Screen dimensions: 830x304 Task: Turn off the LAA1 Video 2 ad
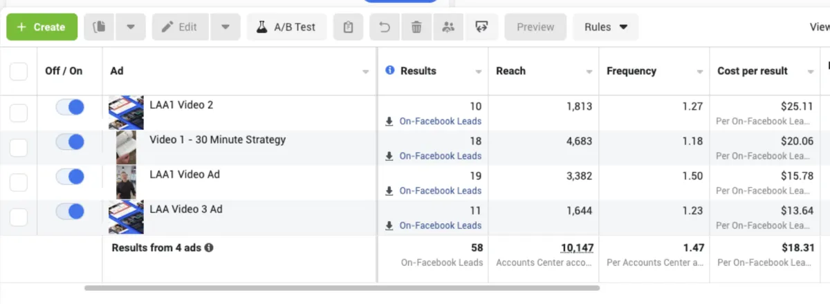click(70, 107)
